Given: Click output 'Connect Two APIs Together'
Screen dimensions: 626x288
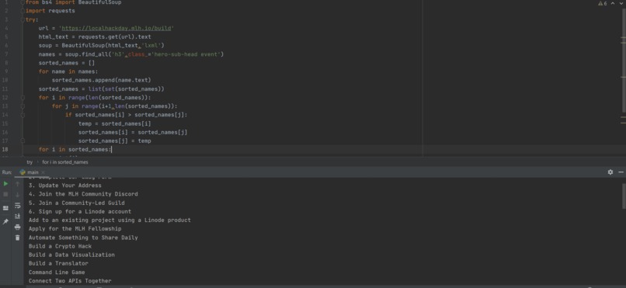Looking at the screenshot, I should point(70,281).
